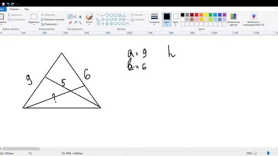
Task: Pick the yellow palette swatch
Action: 206,15
